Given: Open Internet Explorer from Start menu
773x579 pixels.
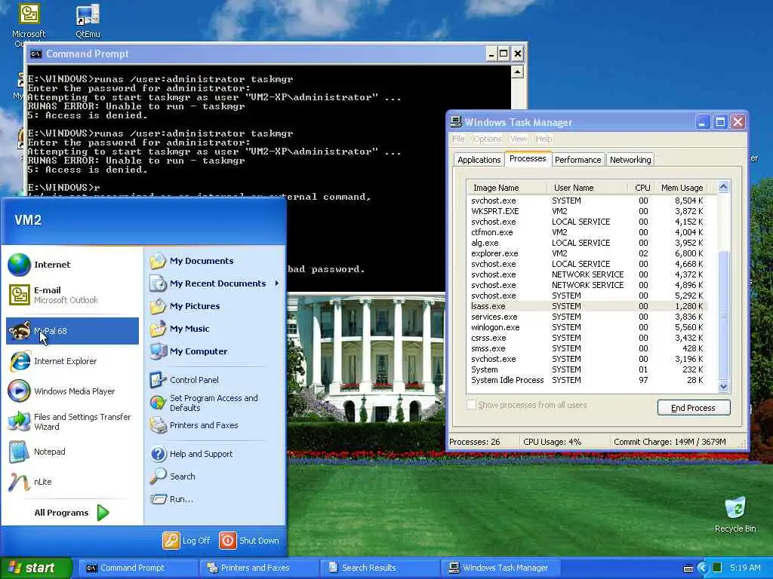Looking at the screenshot, I should pyautogui.click(x=72, y=361).
